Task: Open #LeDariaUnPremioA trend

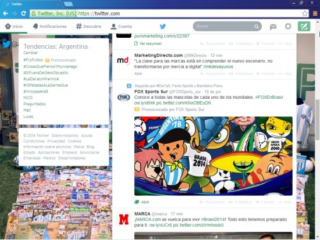Action: pos(41,79)
